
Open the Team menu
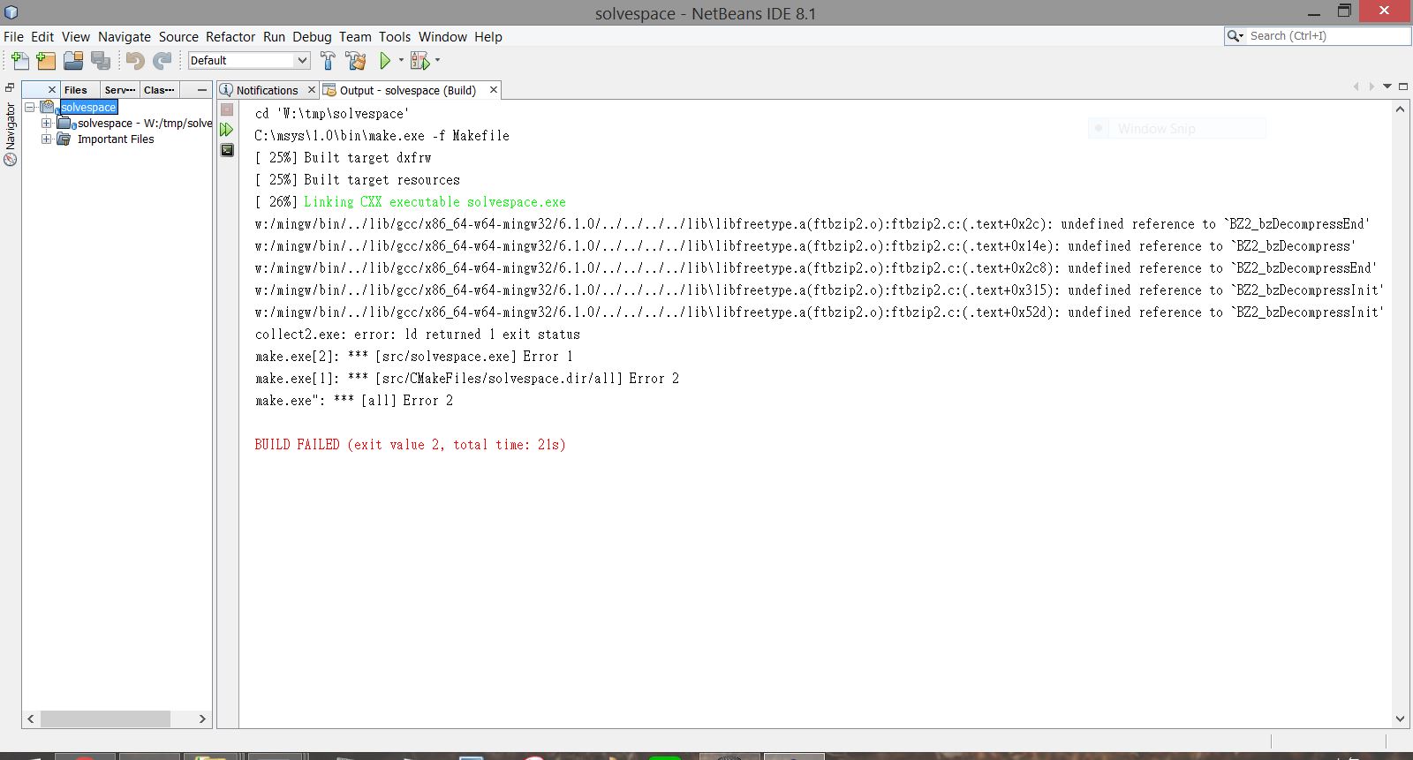click(355, 36)
